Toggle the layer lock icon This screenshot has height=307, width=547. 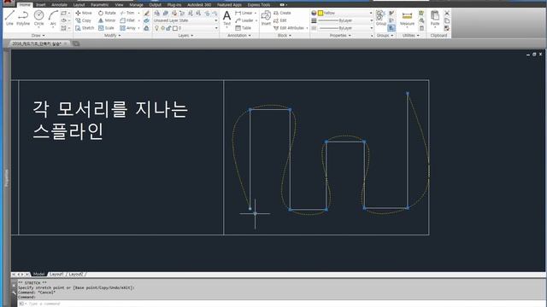tap(168, 28)
